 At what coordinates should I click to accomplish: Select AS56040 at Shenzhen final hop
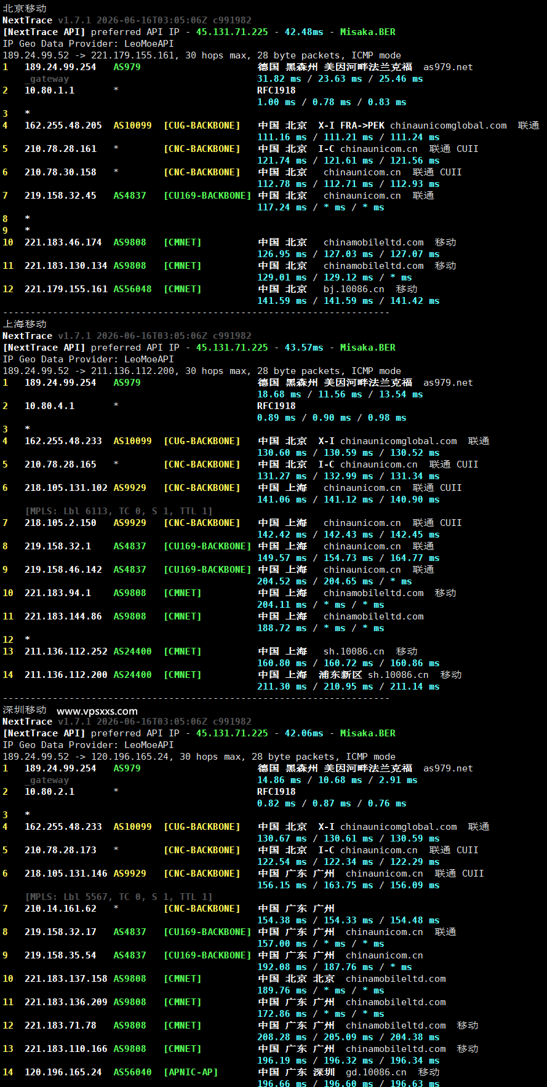pos(132,1072)
